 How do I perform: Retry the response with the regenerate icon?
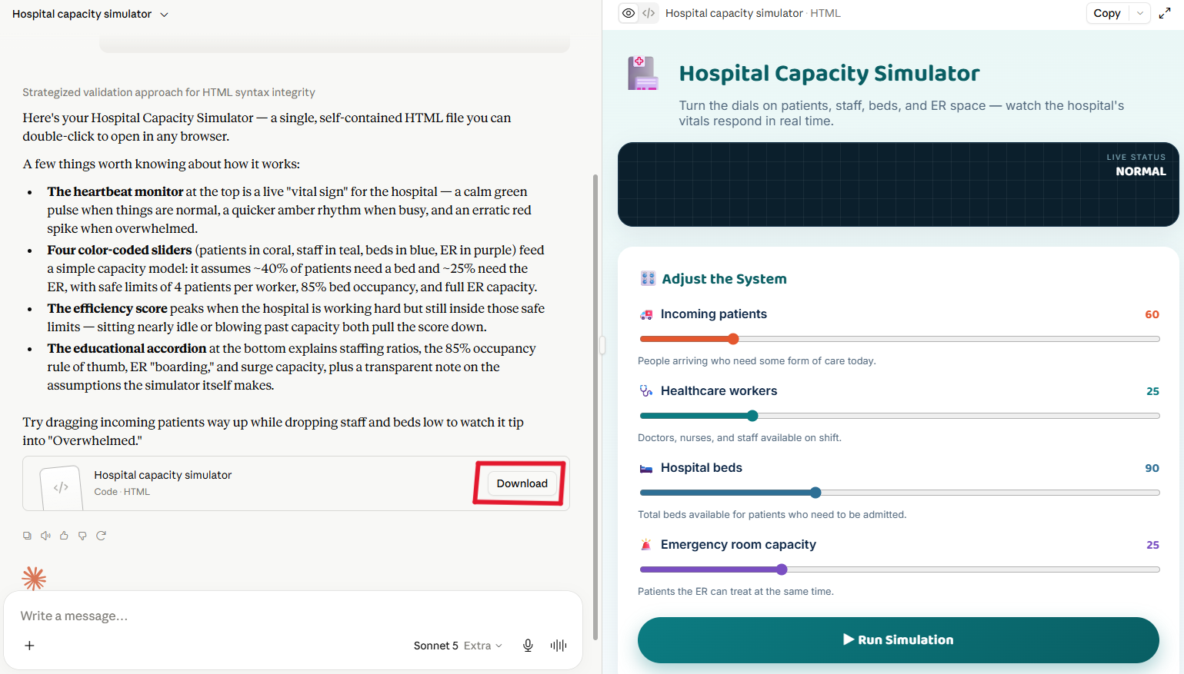[101, 536]
